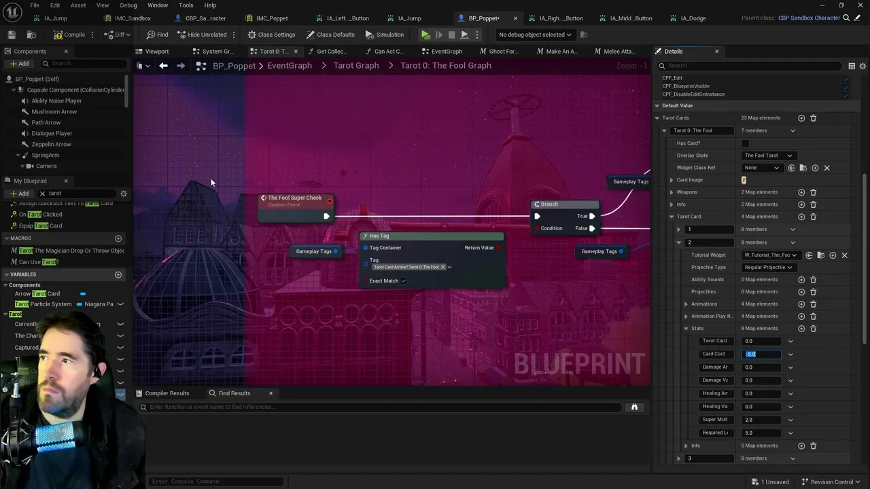Viewport: 870px width, 489px height.
Task: Collapse the SpringArm component tree
Action: click(17, 156)
